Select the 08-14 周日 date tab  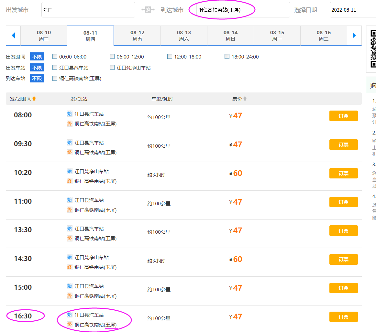(230, 36)
